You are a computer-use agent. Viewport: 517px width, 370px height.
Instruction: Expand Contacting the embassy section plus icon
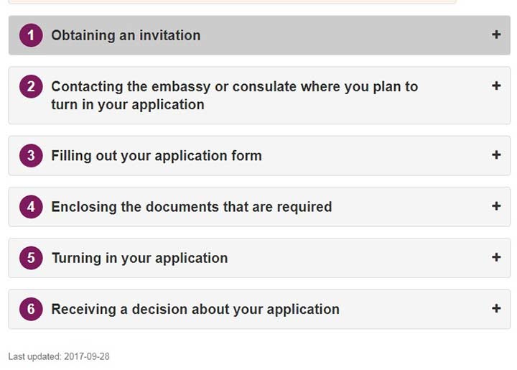pos(496,85)
